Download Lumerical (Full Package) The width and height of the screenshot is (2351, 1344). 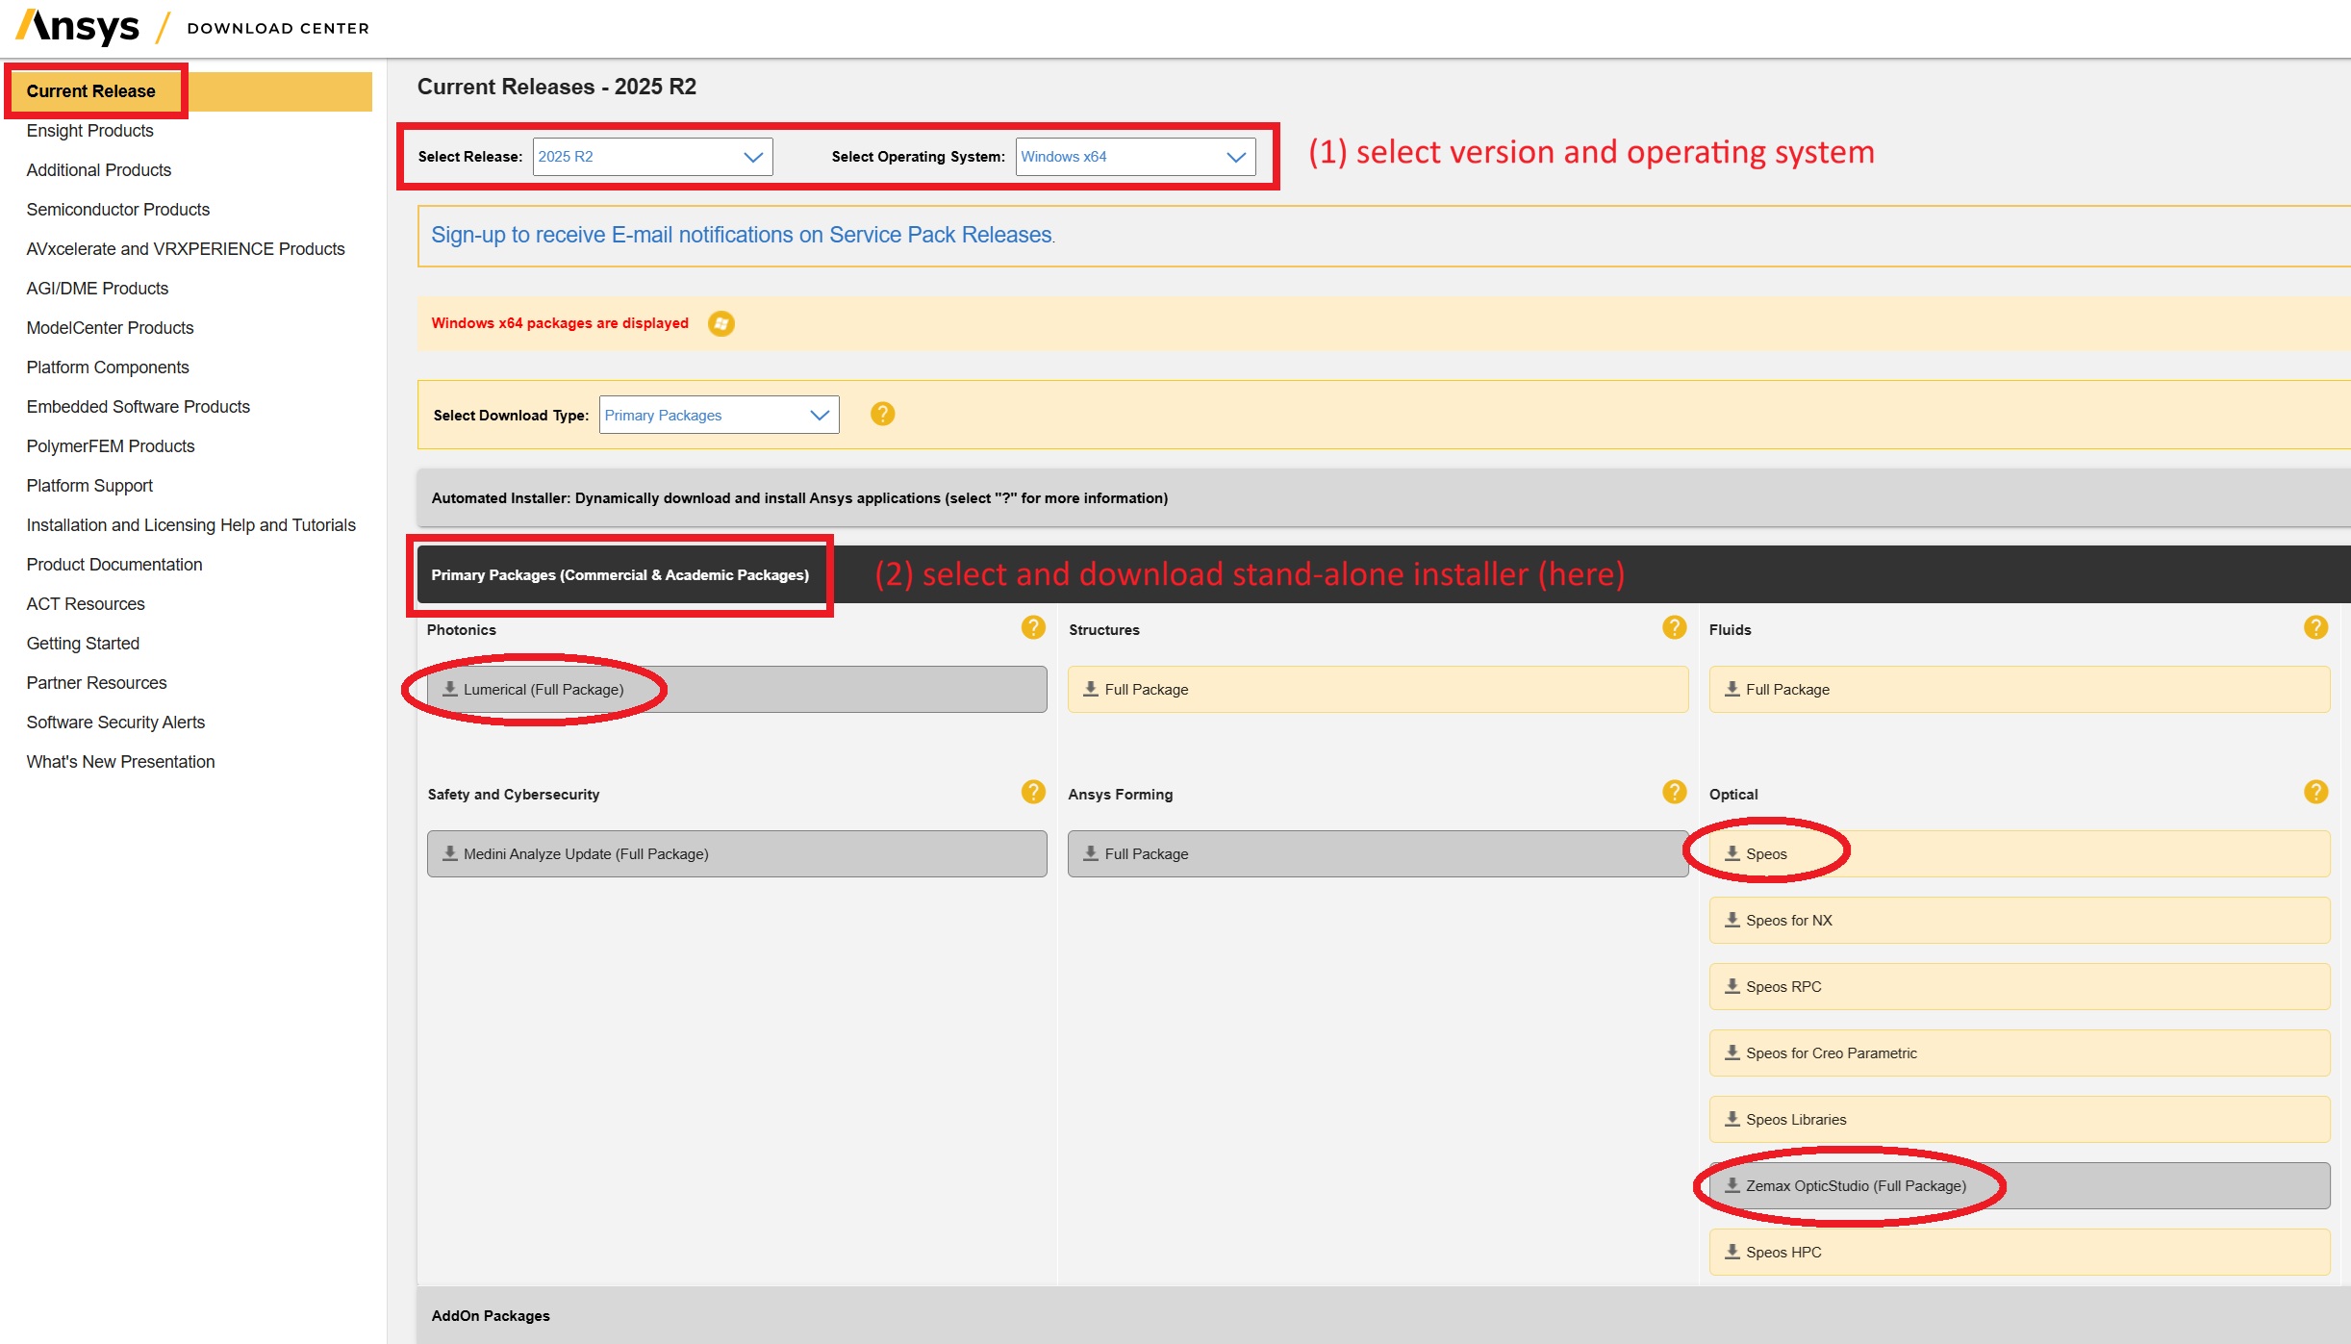[x=737, y=689]
